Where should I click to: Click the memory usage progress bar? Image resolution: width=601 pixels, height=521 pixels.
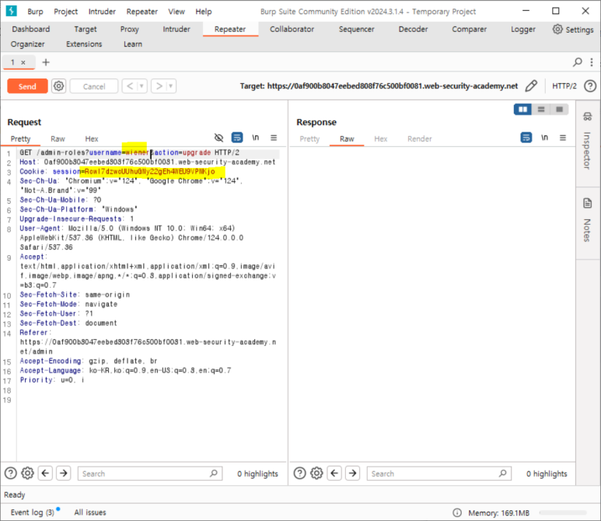click(563, 512)
